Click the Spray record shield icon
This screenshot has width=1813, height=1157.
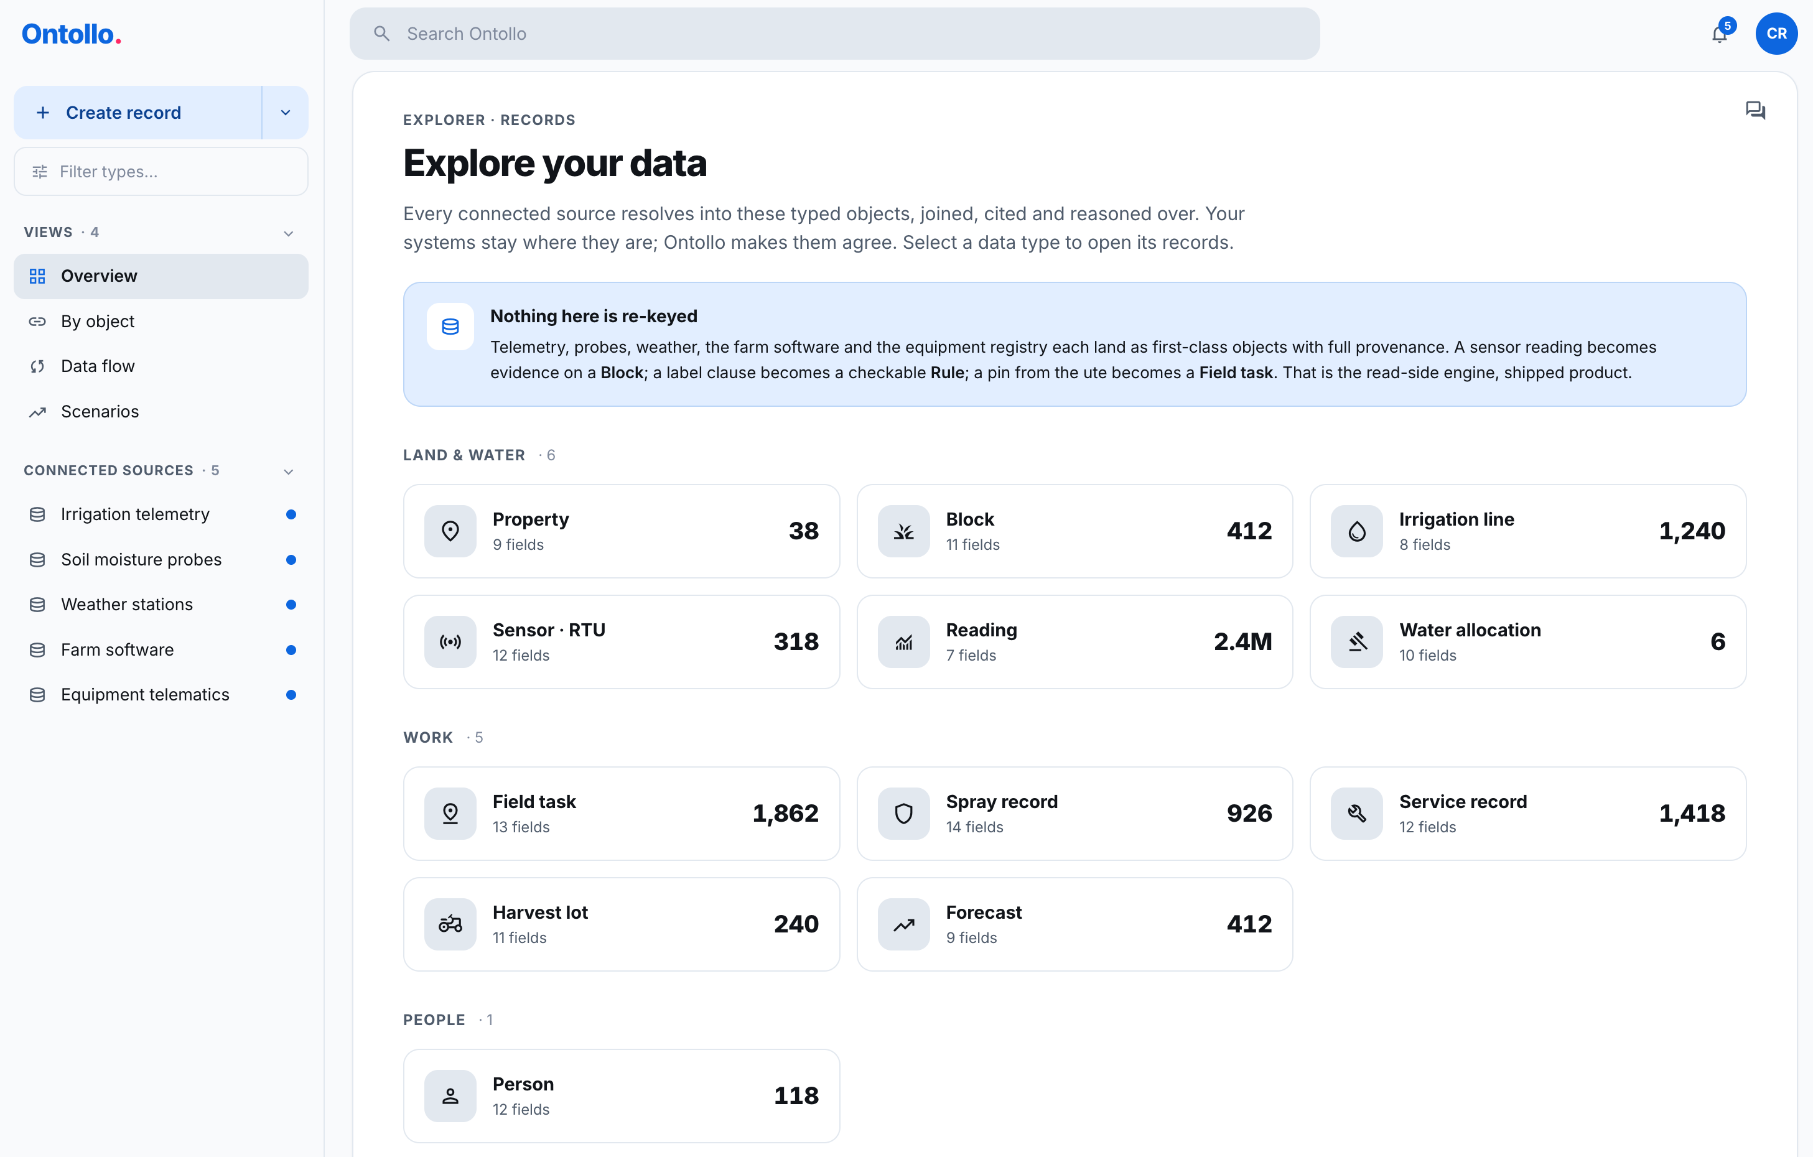pyautogui.click(x=903, y=813)
